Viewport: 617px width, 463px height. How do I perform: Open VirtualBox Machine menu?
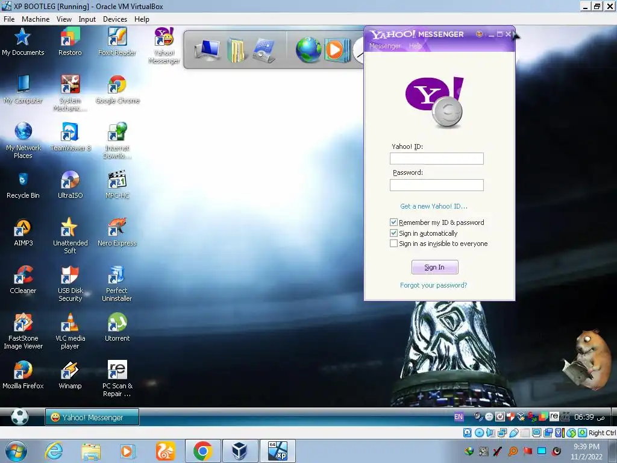[36, 19]
